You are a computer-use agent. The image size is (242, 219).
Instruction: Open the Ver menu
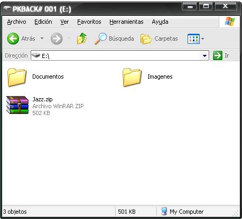(x=64, y=22)
